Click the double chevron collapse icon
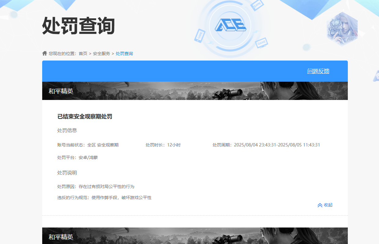This screenshot has width=379, height=244. [x=320, y=205]
